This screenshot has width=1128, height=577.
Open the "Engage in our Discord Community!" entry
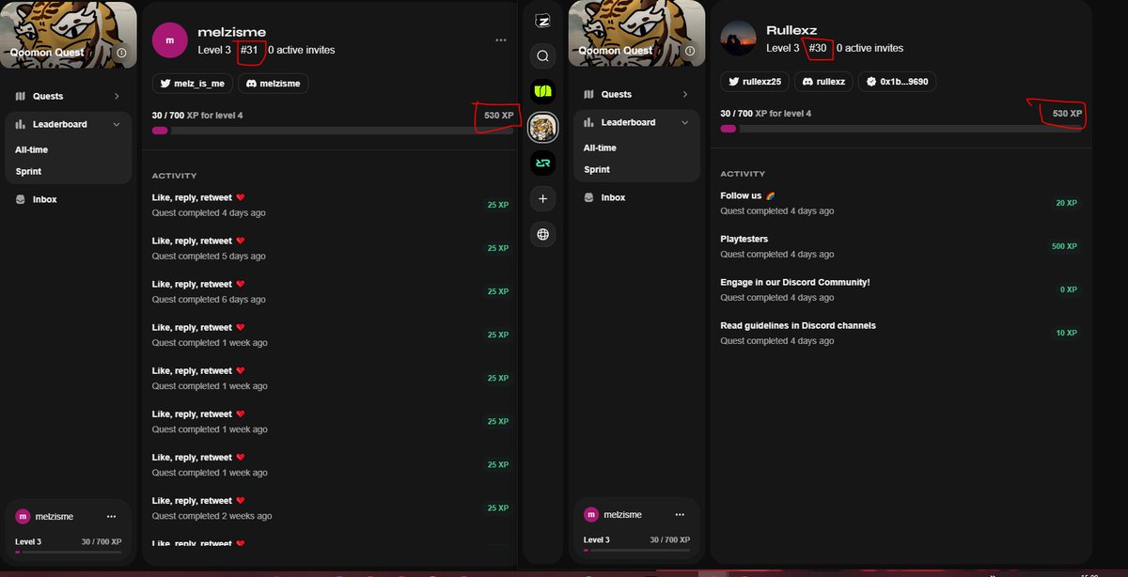tap(901, 289)
